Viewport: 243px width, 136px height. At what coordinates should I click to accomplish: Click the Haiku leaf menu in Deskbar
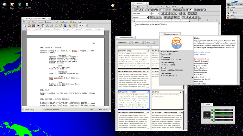[234, 2]
